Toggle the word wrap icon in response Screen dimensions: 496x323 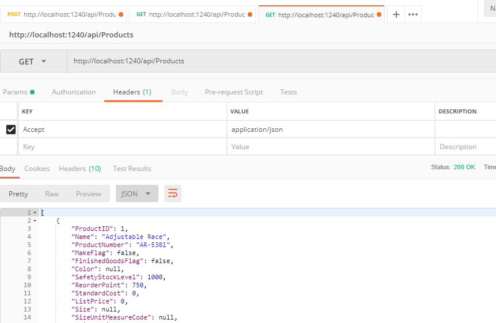173,194
